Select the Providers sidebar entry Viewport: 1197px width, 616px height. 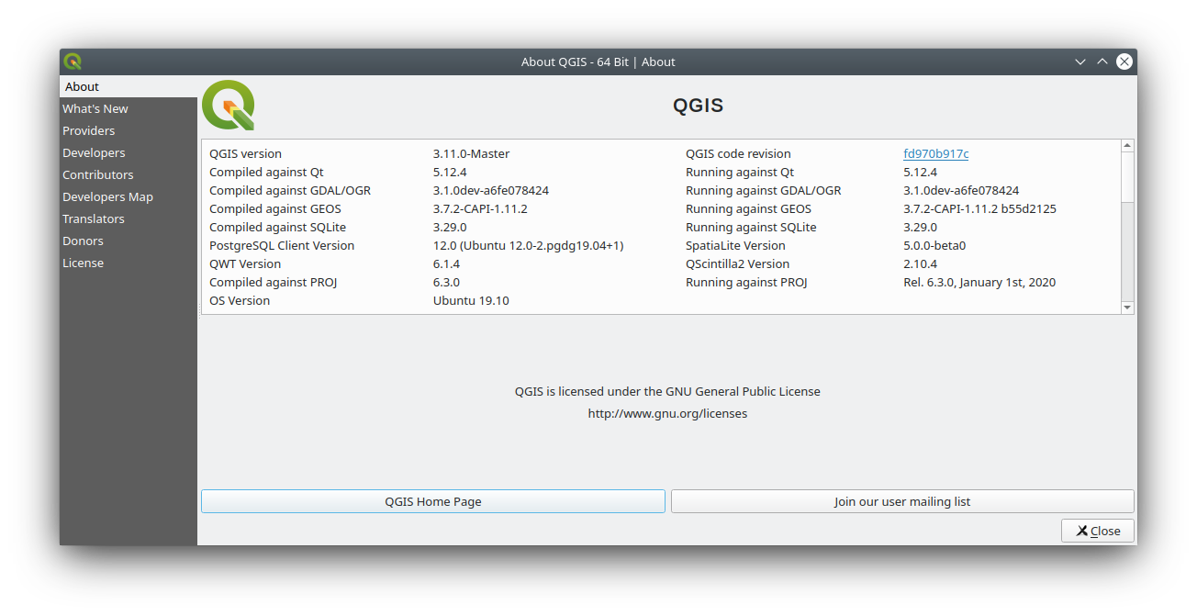click(88, 129)
